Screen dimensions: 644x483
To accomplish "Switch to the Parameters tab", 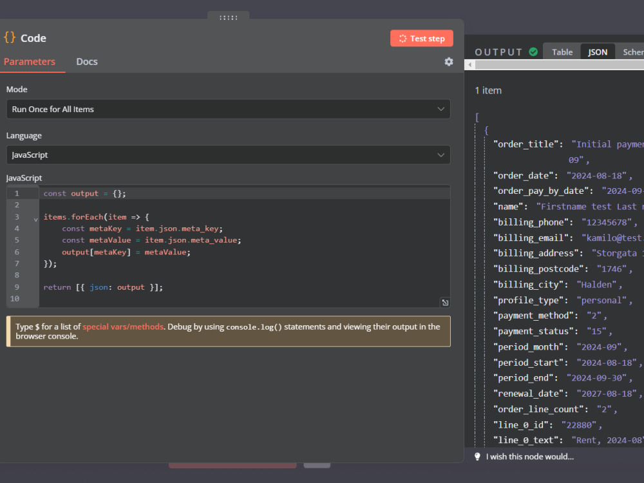I will pos(30,62).
